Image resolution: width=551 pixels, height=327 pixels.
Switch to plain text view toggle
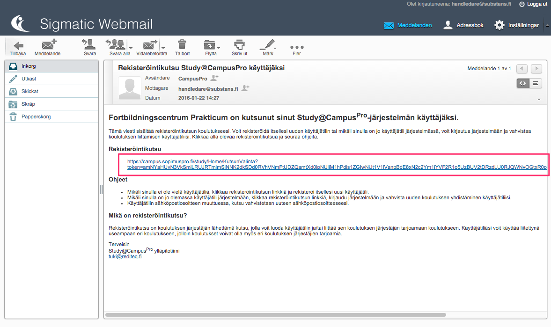click(535, 83)
